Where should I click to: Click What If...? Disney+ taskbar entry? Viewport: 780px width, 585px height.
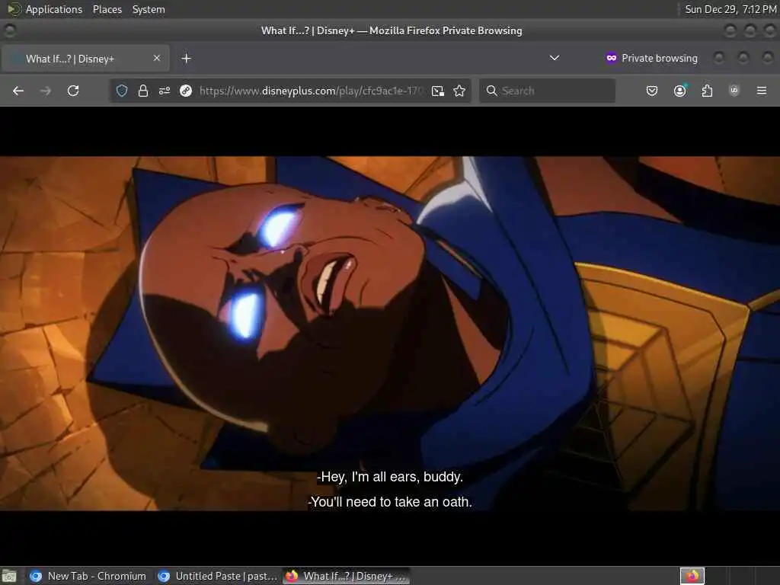point(347,576)
